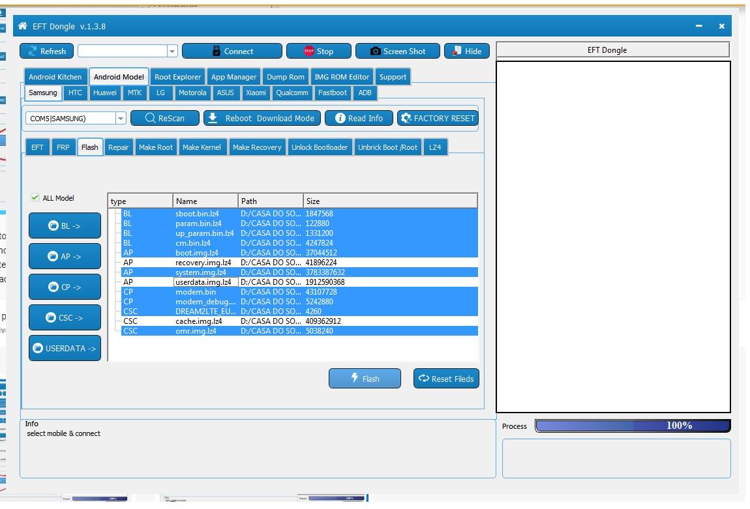Browse for a BL file using BL ->

tap(65, 225)
